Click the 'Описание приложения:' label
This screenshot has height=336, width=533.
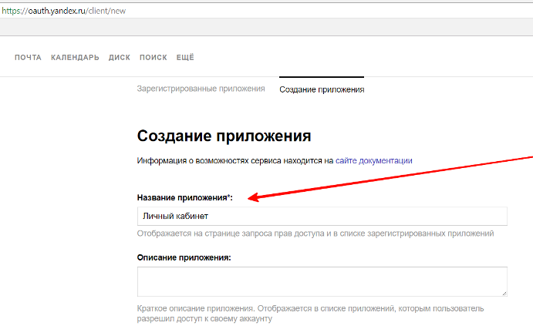click(184, 257)
